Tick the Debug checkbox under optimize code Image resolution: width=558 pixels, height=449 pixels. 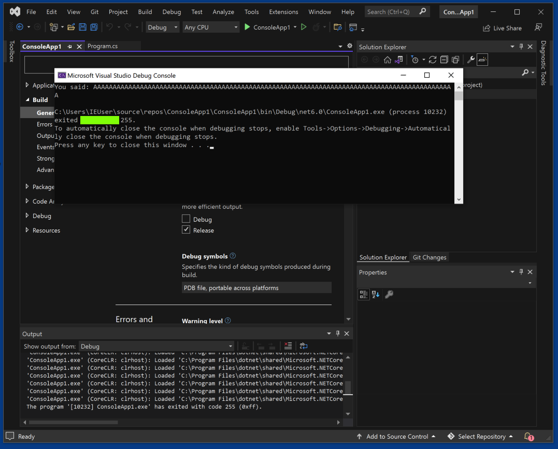tap(186, 219)
